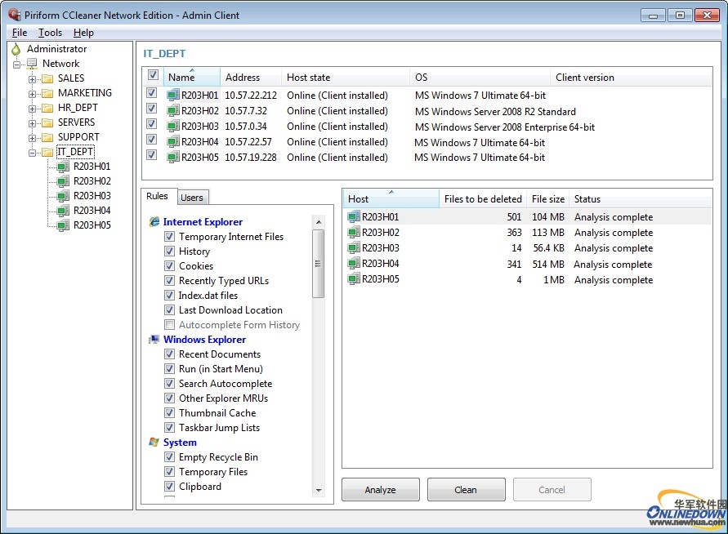Click R203H03 computer icon in tree

(x=62, y=196)
